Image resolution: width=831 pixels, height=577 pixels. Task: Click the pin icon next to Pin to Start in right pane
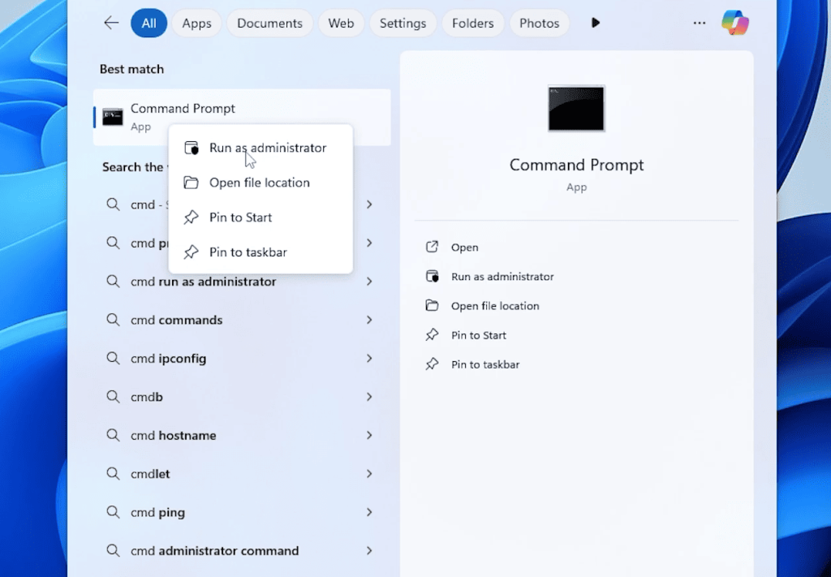433,335
